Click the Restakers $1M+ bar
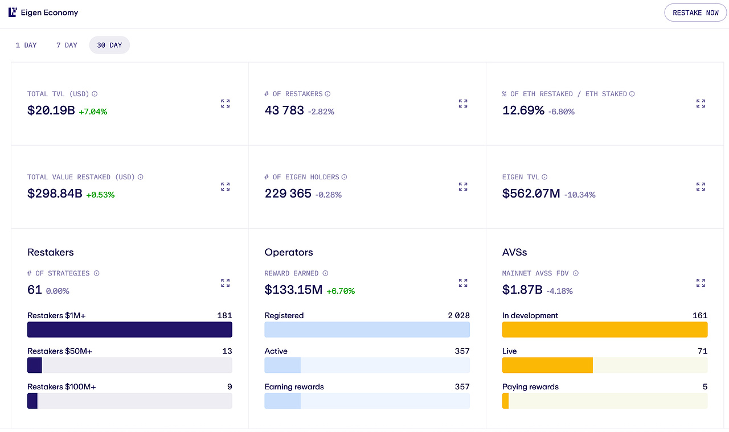The height and width of the screenshot is (432, 729). 130,330
